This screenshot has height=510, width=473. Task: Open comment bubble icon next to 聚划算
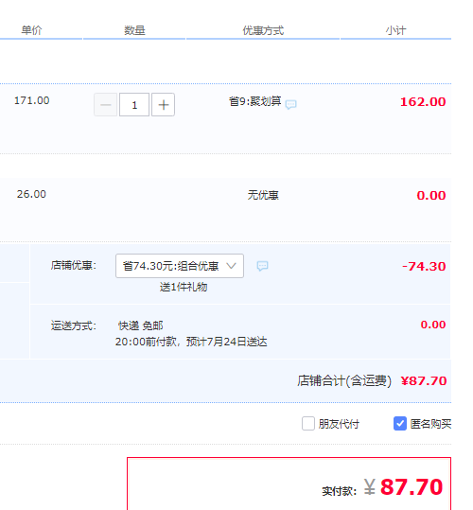[290, 104]
